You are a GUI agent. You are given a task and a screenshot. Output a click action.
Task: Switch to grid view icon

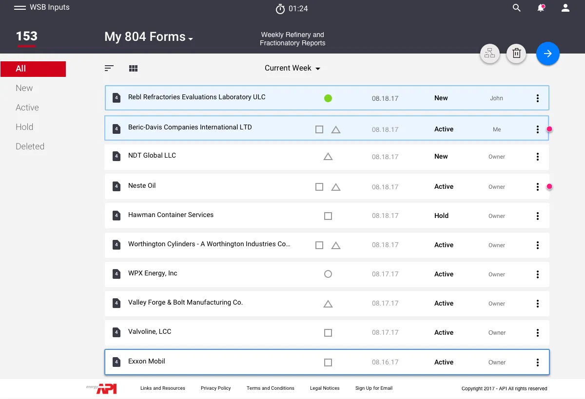click(x=133, y=69)
